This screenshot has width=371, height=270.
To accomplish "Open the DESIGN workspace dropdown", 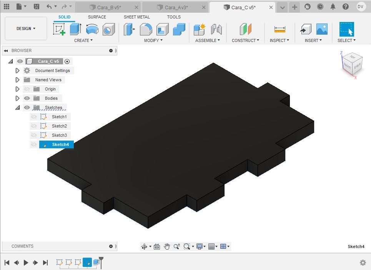I will (26, 29).
